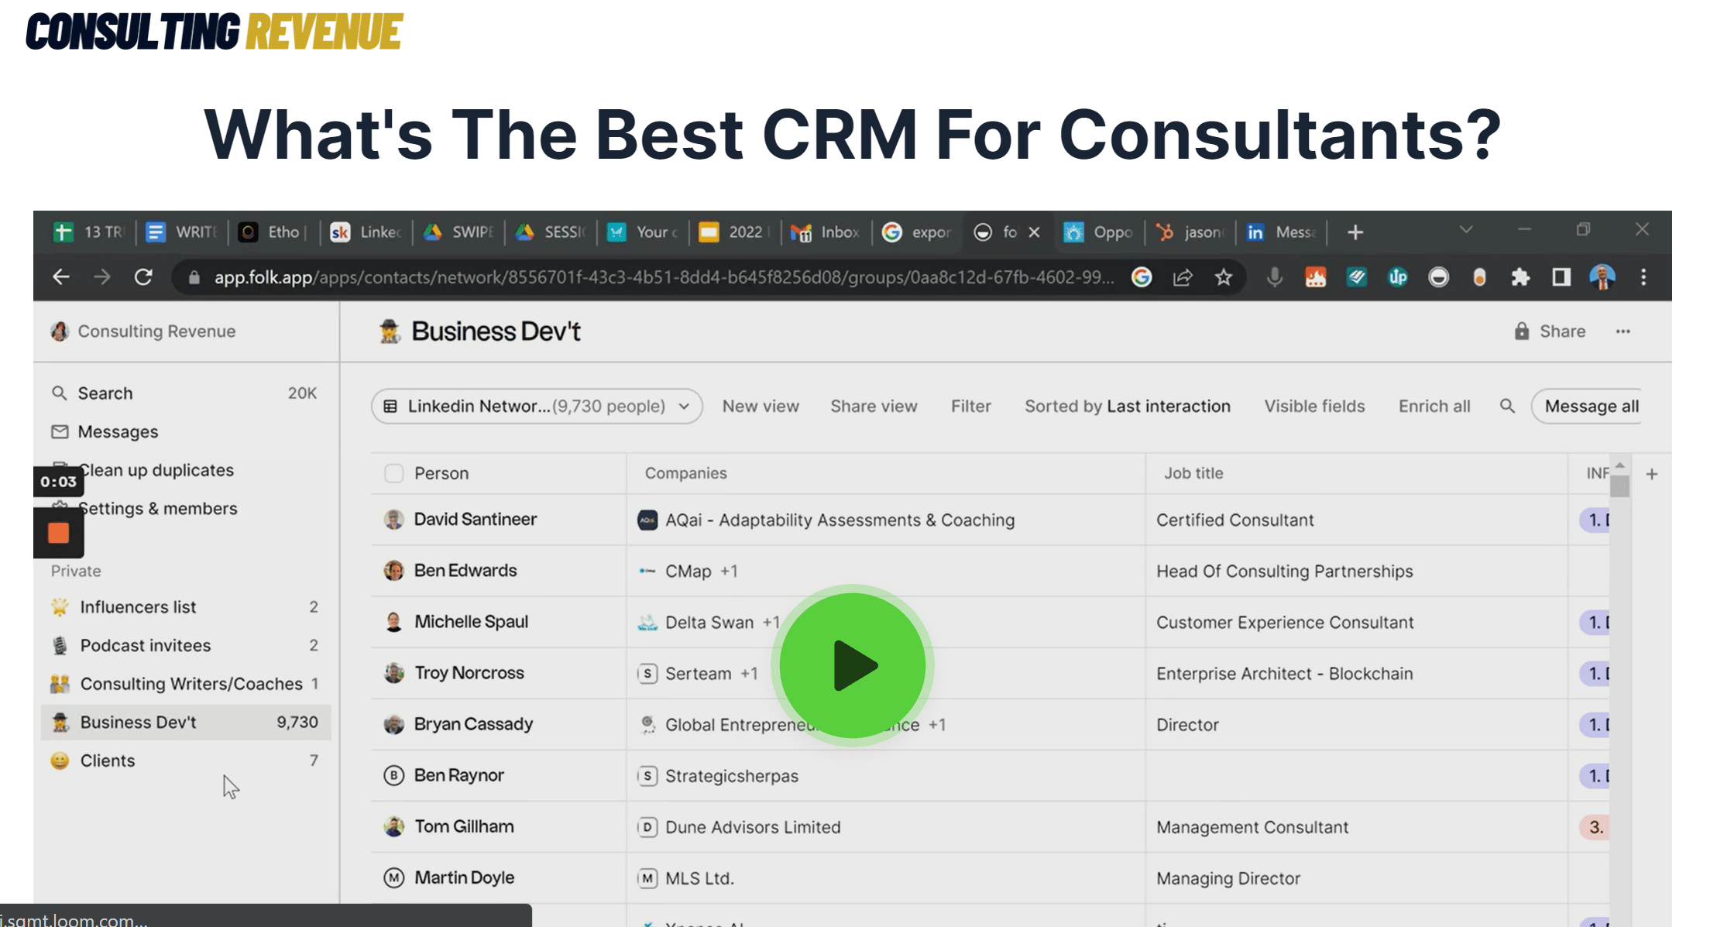
Task: Click Troy Norcross's name
Action: pos(469,672)
